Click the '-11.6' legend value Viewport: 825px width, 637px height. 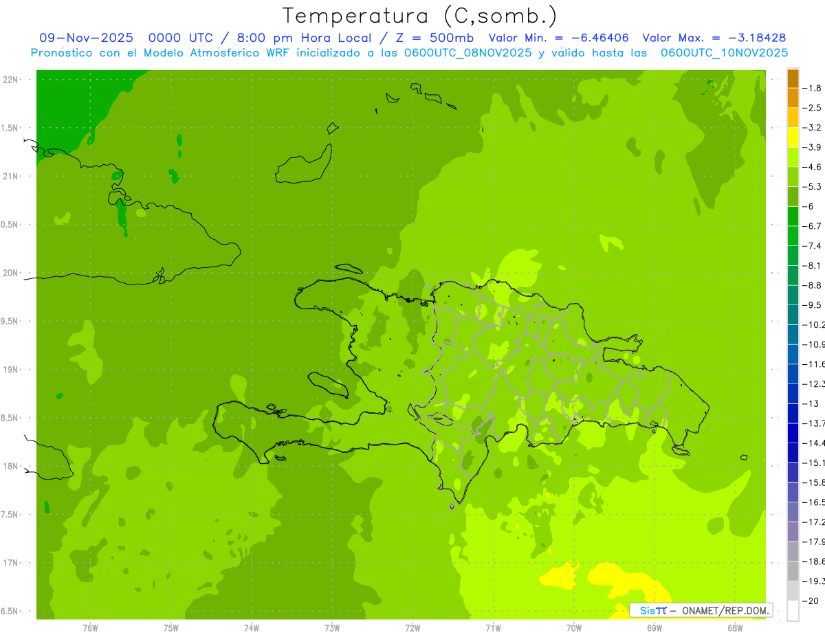[x=815, y=364]
